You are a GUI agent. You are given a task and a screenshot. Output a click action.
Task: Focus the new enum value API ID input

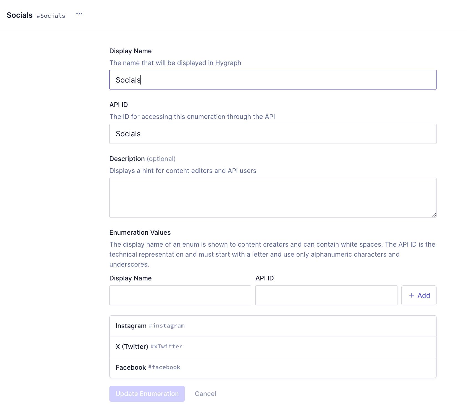tap(326, 295)
